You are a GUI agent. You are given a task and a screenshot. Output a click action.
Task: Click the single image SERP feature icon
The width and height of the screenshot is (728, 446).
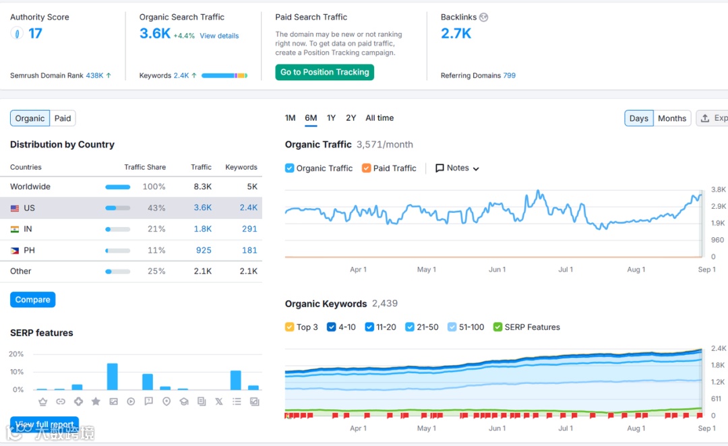[x=113, y=402]
